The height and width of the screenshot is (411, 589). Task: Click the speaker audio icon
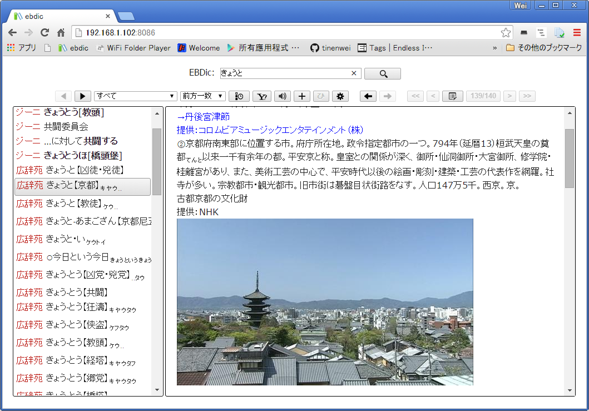[x=283, y=96]
